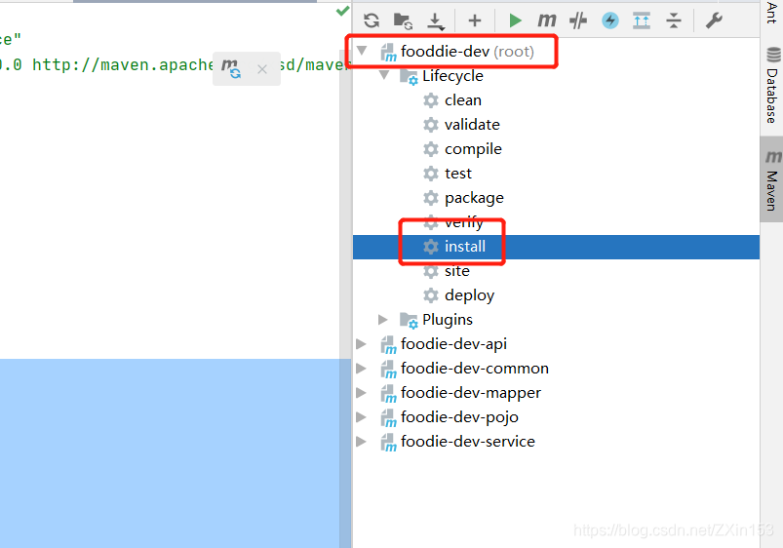Generate sources and update folders icon

403,20
